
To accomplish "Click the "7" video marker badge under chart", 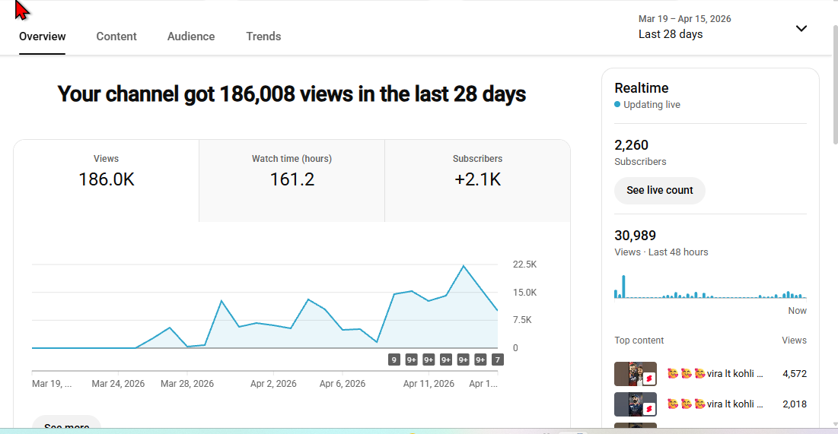I will click(x=497, y=360).
